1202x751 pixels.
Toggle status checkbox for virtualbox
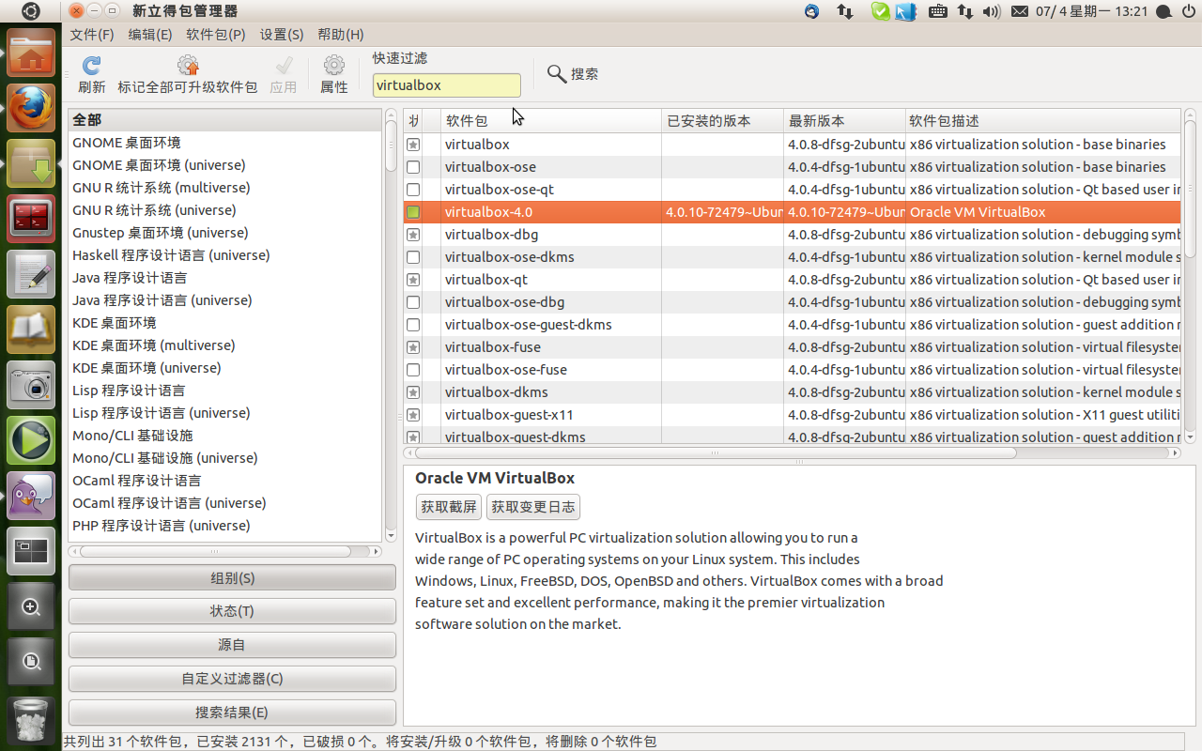(x=413, y=145)
